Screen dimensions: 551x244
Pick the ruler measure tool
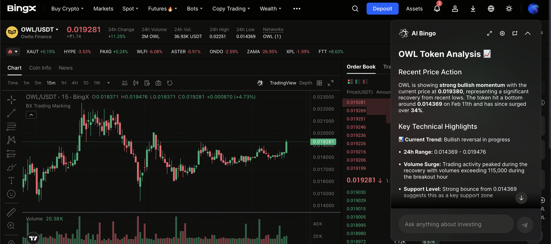11,212
